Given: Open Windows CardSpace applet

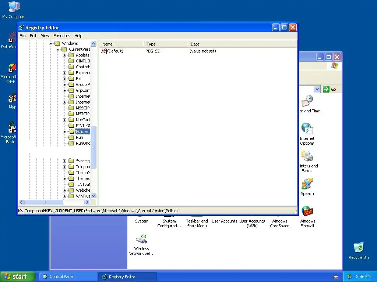Looking at the screenshot, I should pyautogui.click(x=279, y=222).
